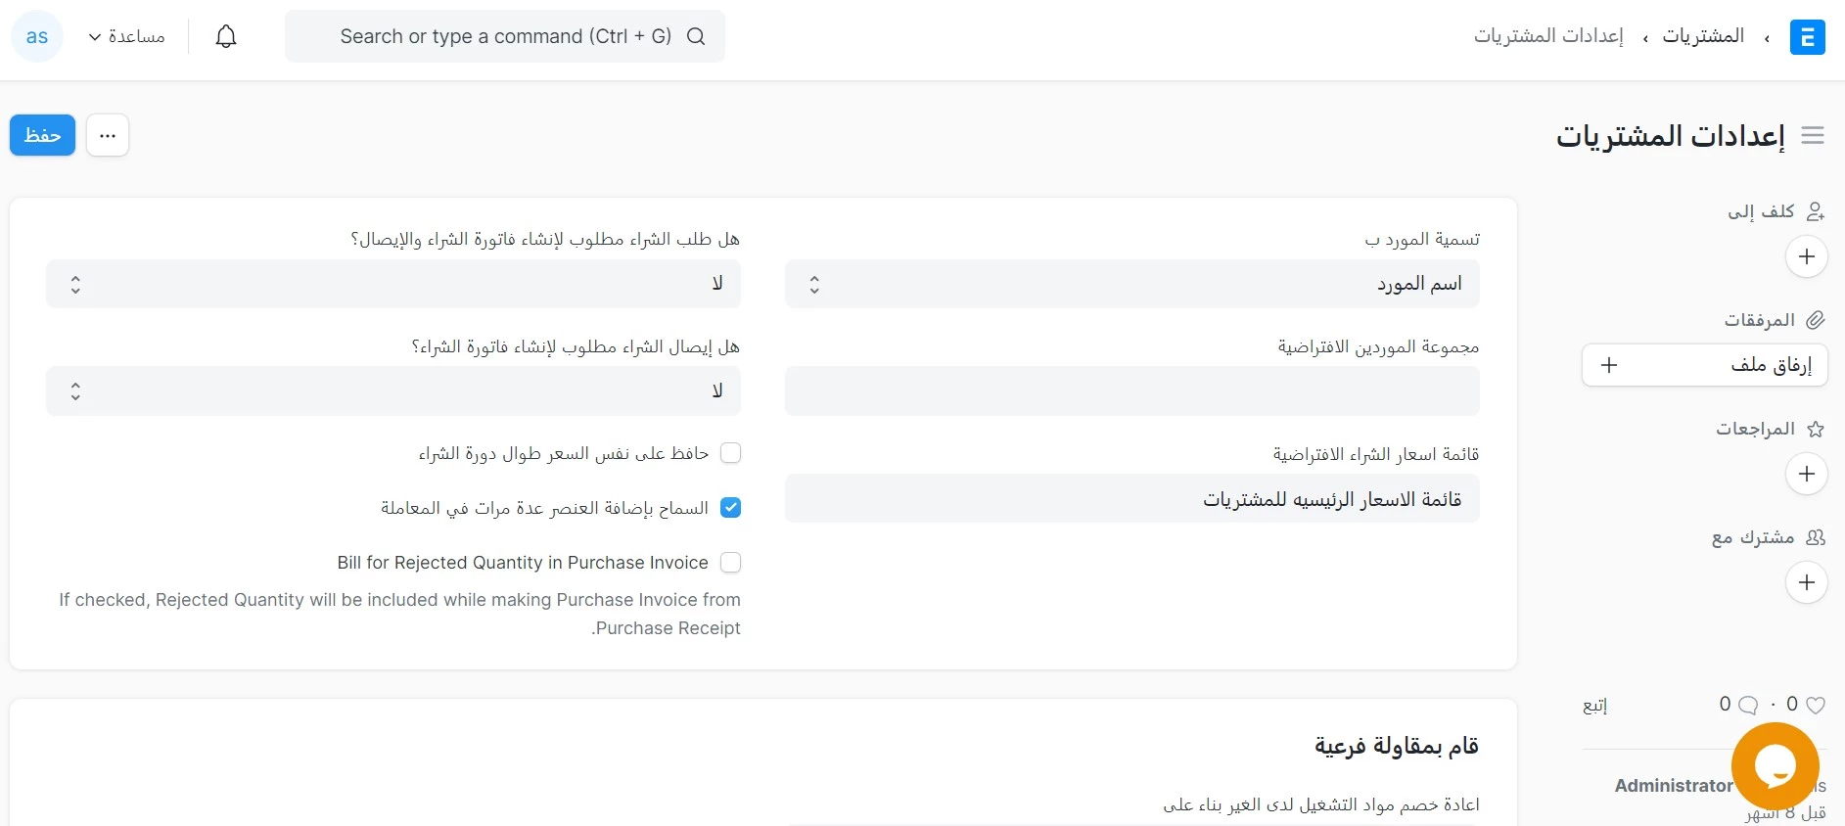
Task: Click the plus in إرفاق ملف
Action: coord(1609,365)
